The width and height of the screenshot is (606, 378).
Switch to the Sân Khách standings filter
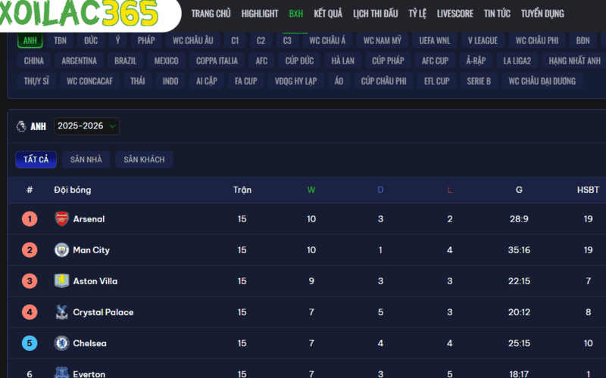click(144, 160)
